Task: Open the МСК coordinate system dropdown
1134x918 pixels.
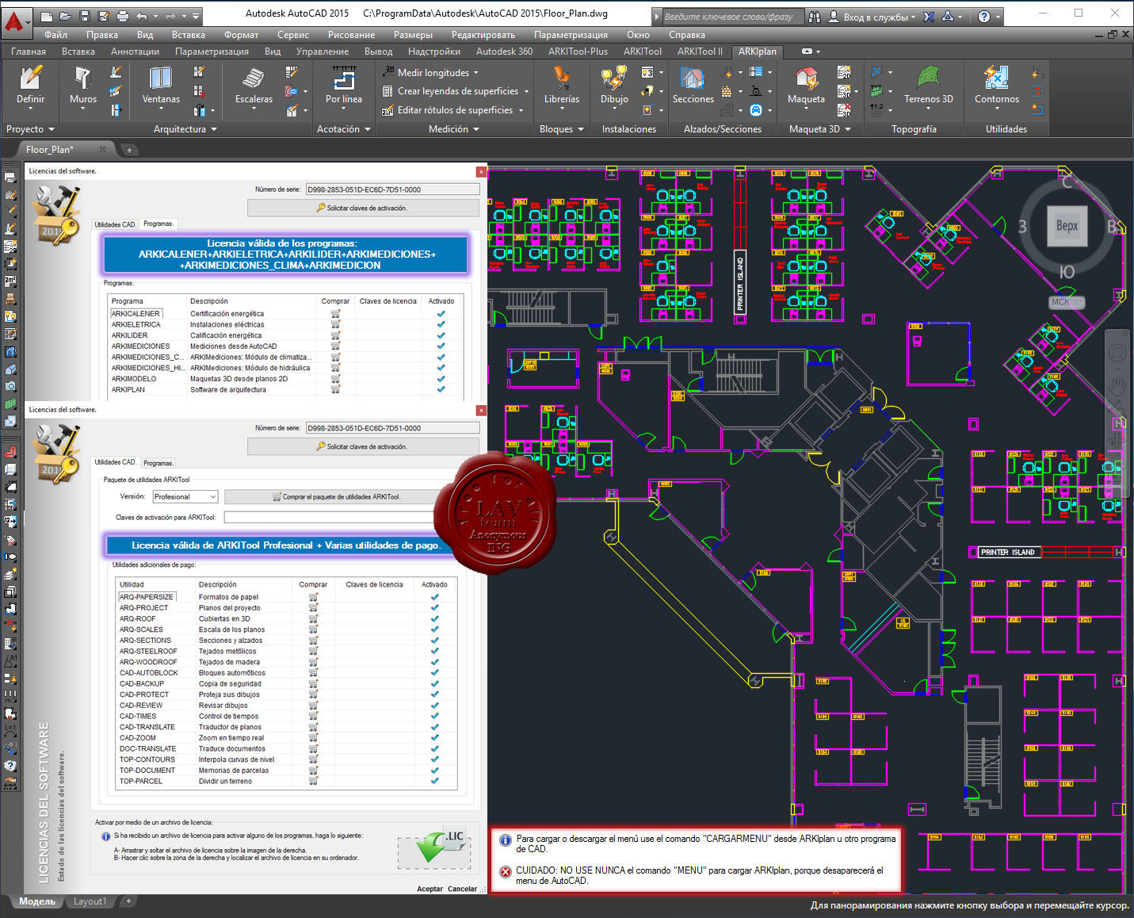Action: 1067,302
